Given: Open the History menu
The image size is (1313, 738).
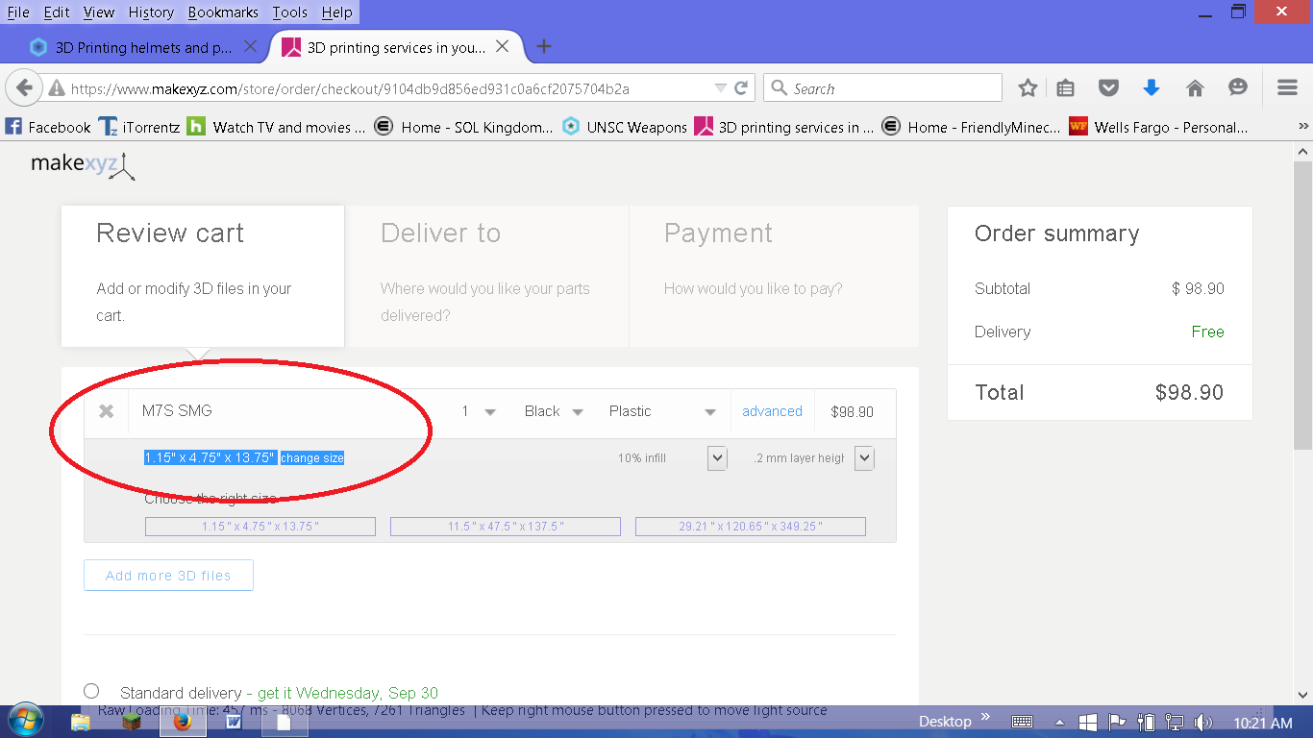Looking at the screenshot, I should [x=151, y=12].
